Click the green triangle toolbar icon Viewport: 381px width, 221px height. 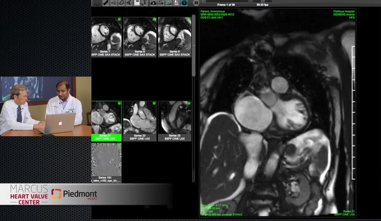pyautogui.click(x=168, y=3)
